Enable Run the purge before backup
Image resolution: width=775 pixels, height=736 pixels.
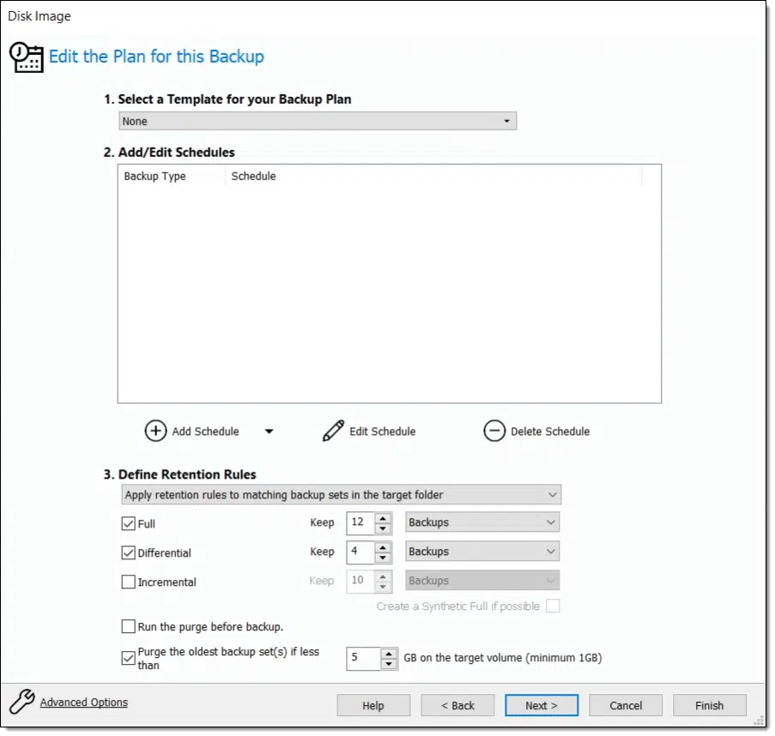(x=128, y=626)
